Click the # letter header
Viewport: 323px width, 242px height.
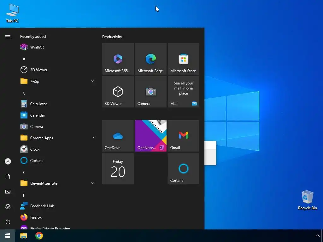pos(24,59)
